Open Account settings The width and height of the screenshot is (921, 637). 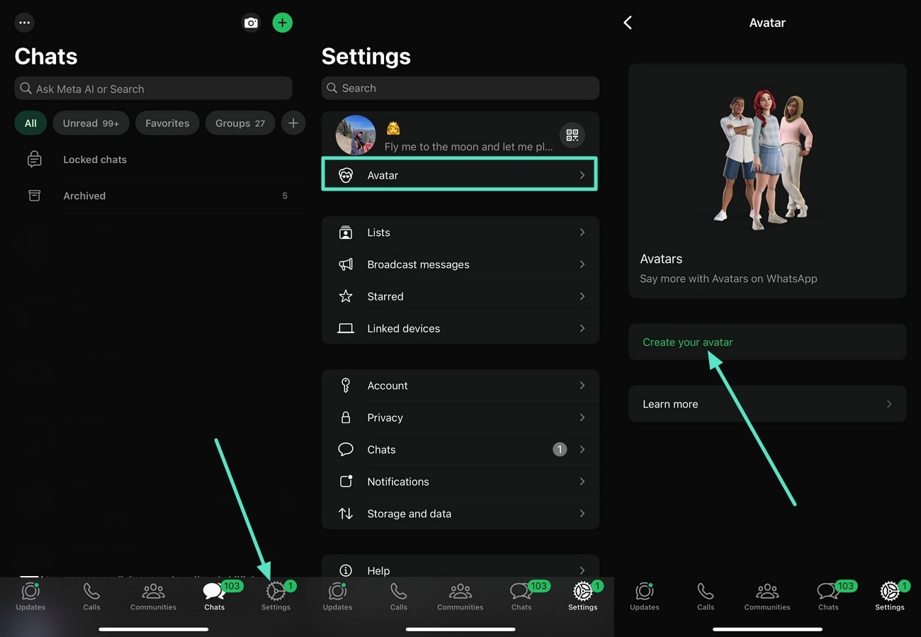pyautogui.click(x=460, y=385)
